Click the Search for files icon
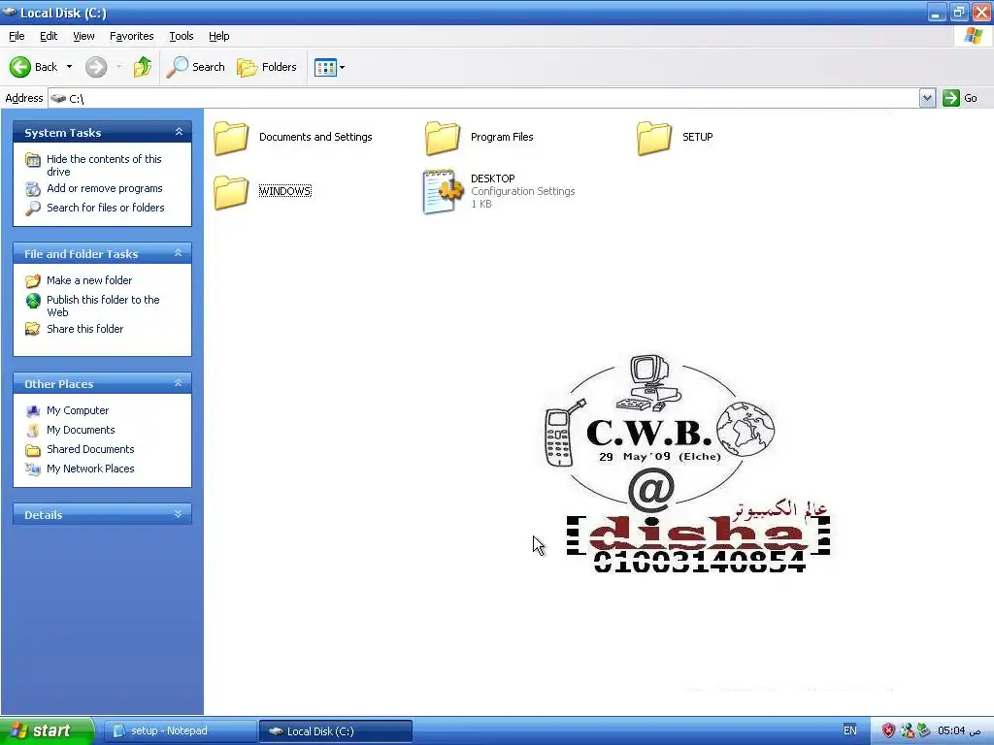This screenshot has width=994, height=745. 33,208
